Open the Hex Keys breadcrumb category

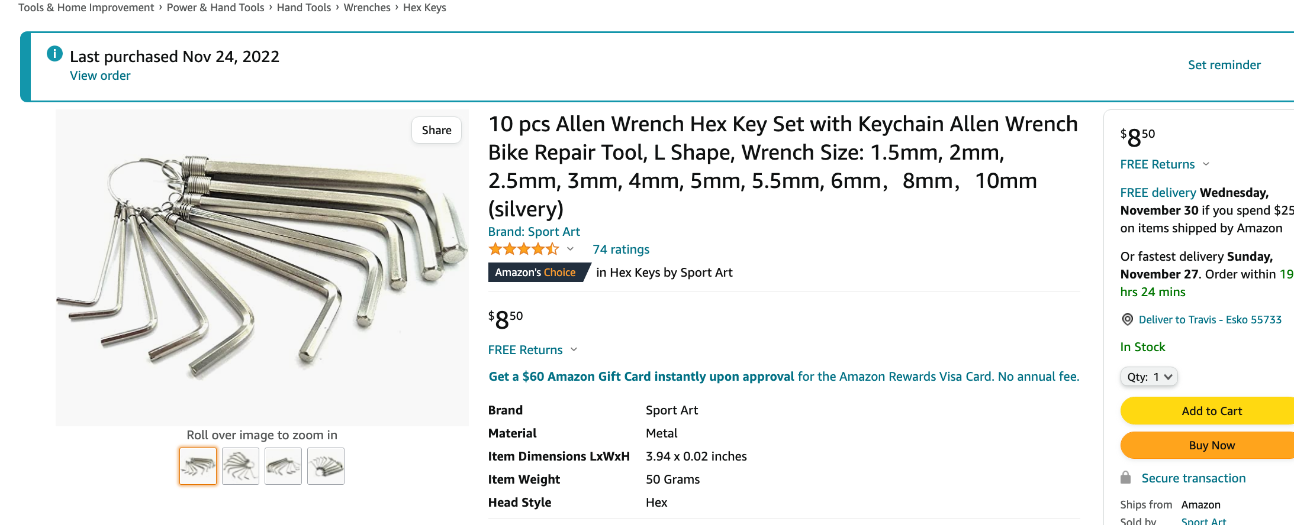[x=424, y=8]
